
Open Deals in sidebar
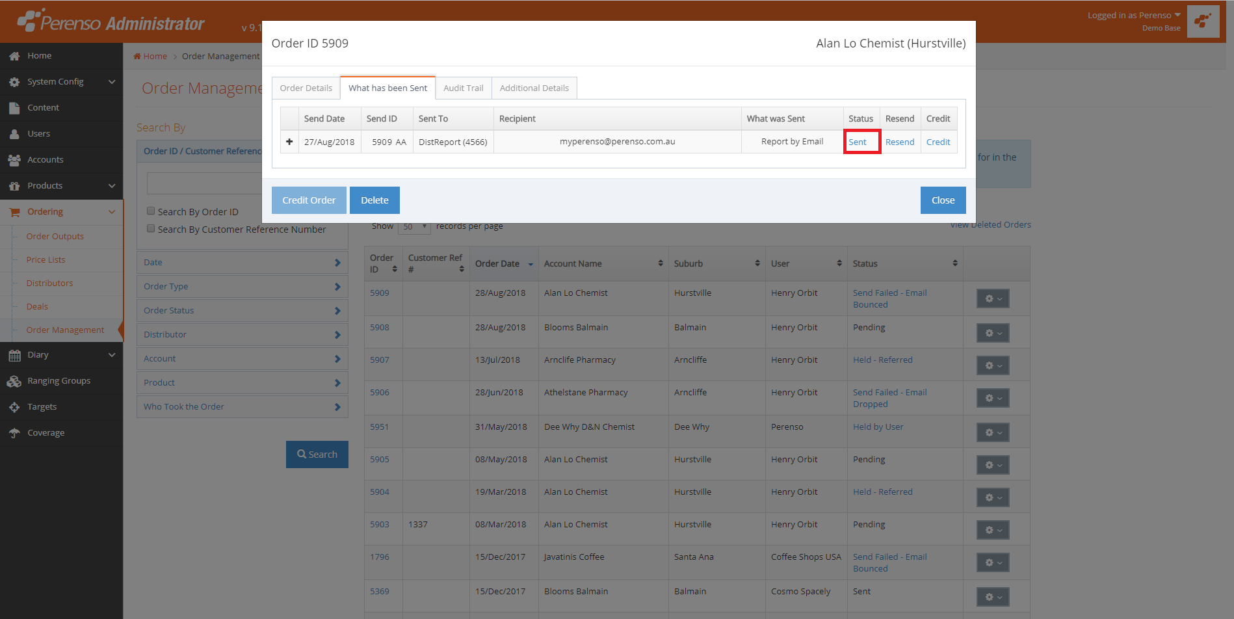pyautogui.click(x=37, y=307)
